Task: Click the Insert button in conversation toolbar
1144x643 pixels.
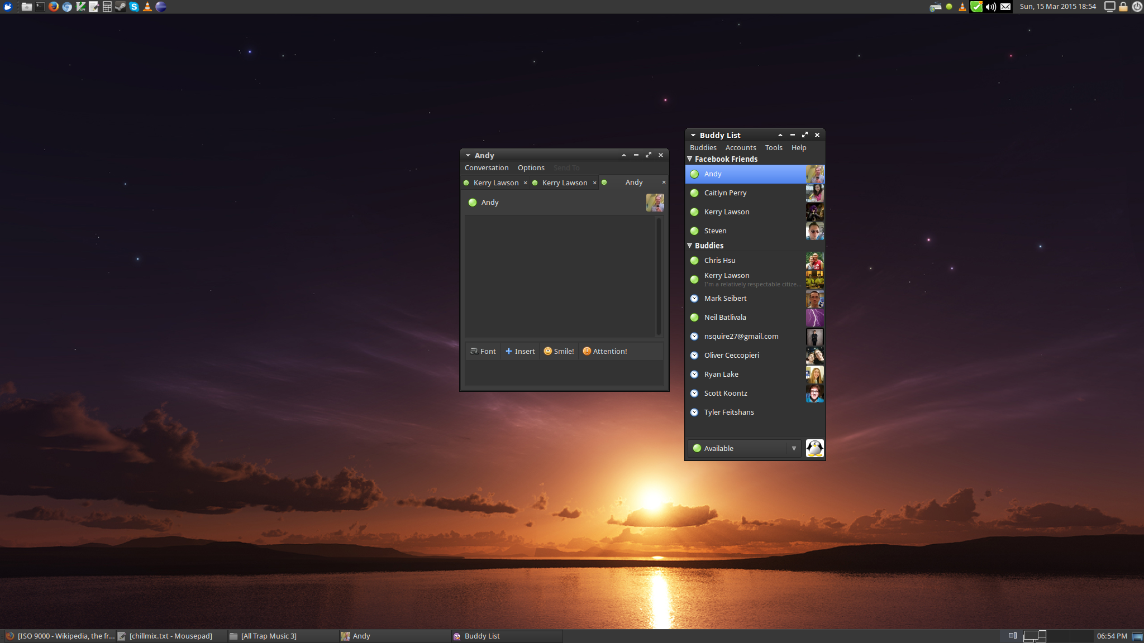Action: (x=520, y=351)
